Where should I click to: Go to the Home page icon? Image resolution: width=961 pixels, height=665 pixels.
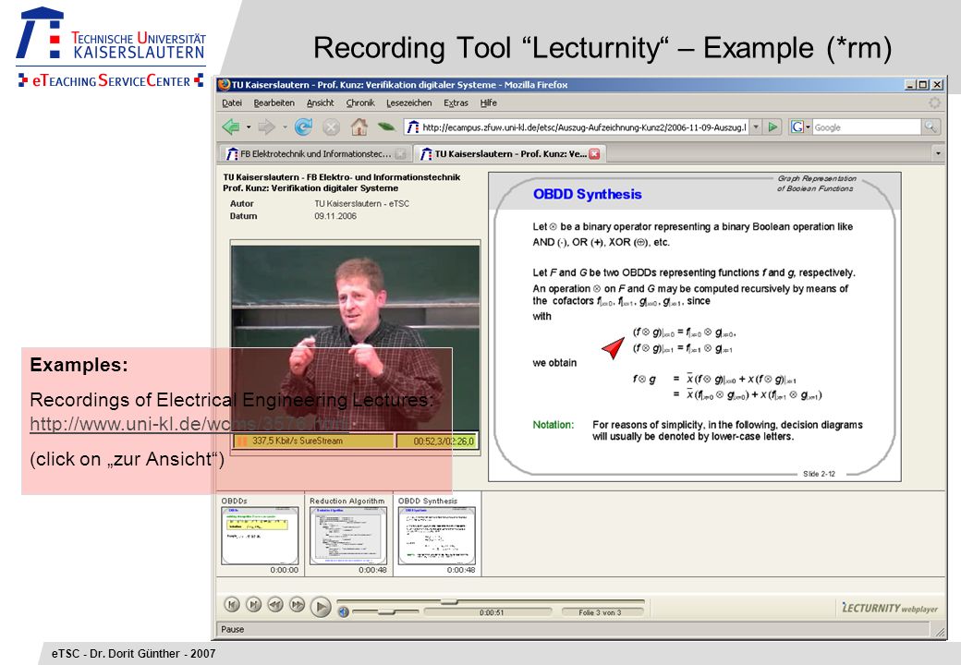(x=359, y=127)
